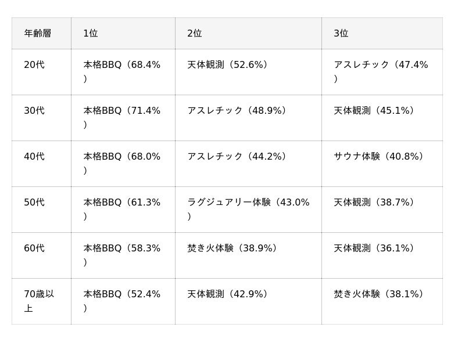Viewport: 465px width, 342px height.
Task: Click the 50代 row label
Action: (x=34, y=203)
